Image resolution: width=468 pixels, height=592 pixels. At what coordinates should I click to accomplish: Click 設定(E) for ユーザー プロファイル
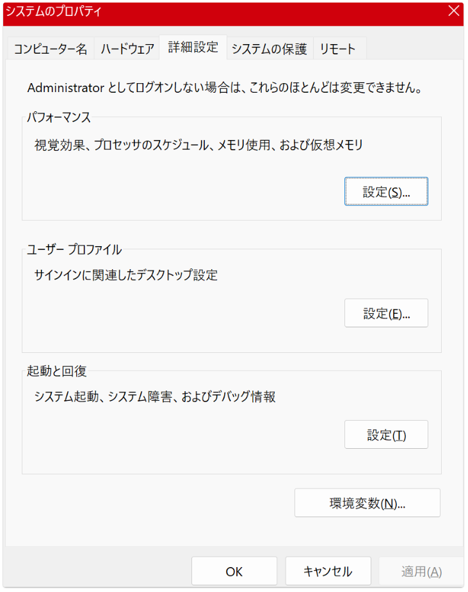click(386, 313)
